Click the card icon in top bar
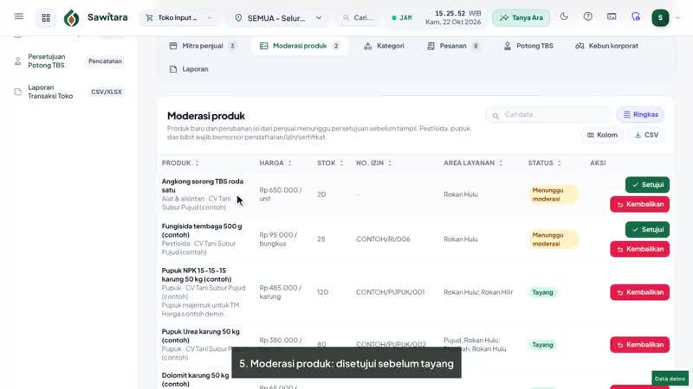The height and width of the screenshot is (389, 693). (612, 16)
